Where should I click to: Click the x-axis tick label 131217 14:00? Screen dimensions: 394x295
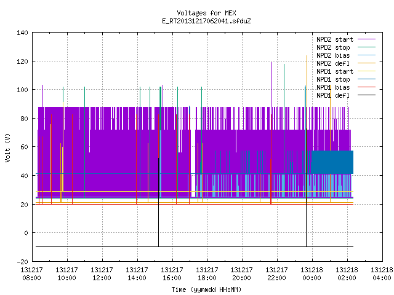(137, 274)
